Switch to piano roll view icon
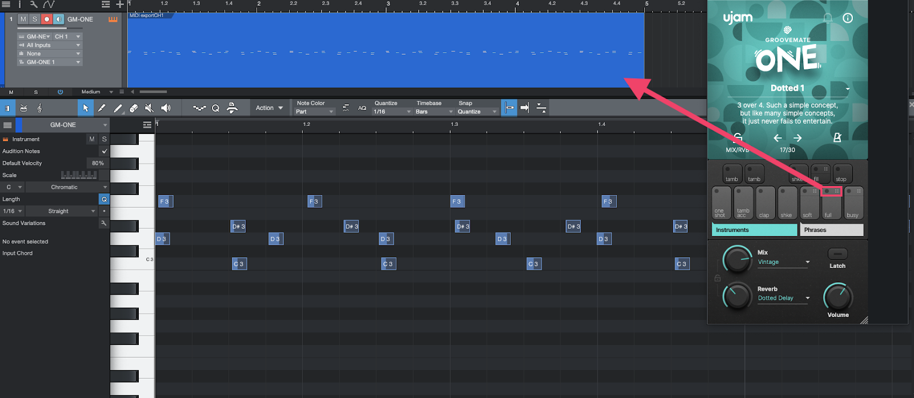Viewport: 914px width, 398px height. [7, 108]
